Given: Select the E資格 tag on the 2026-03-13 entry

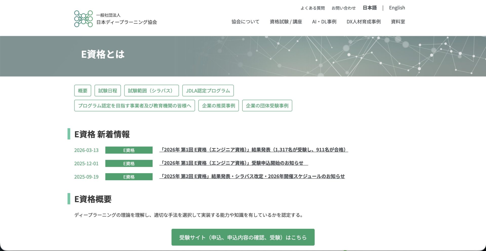Looking at the screenshot, I should tap(129, 150).
